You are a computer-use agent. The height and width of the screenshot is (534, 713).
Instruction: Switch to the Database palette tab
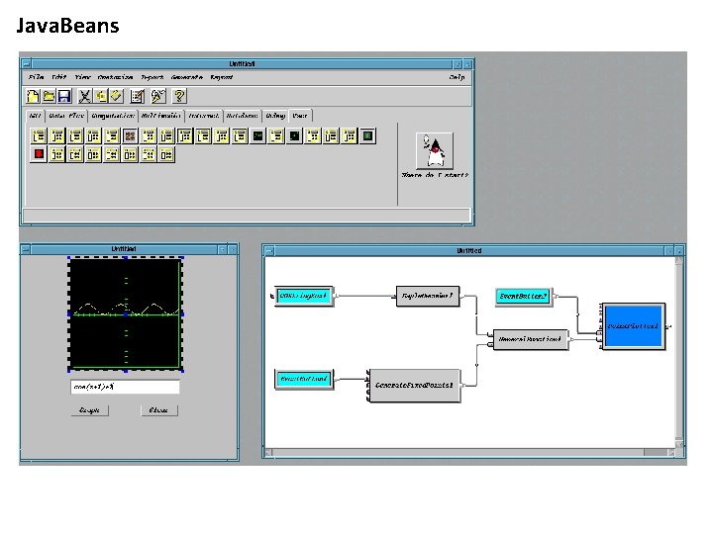[243, 116]
